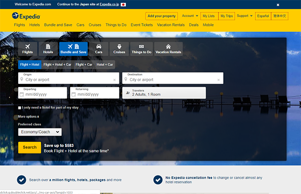Screen dimensions: 301x194
Task: Open Deals in the navigation
Action: pyautogui.click(x=194, y=25)
